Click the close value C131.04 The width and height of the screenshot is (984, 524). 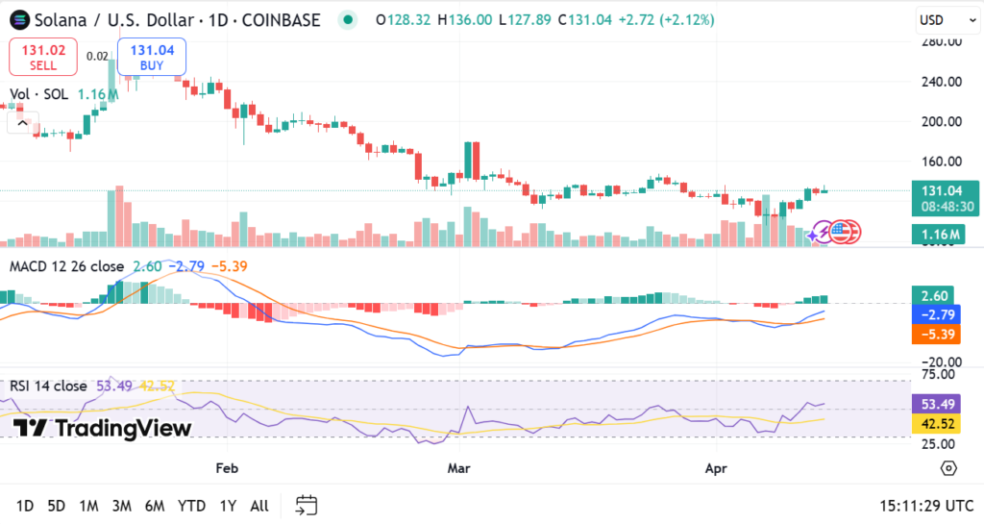point(585,20)
